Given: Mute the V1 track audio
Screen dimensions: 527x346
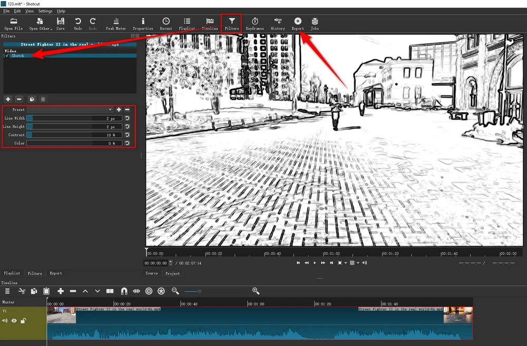Looking at the screenshot, I should [x=5, y=320].
